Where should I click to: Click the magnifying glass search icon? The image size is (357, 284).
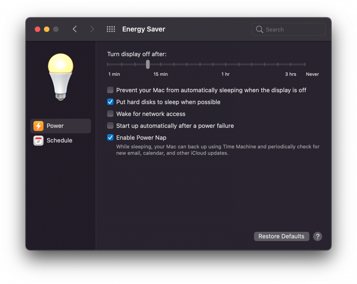pyautogui.click(x=259, y=29)
